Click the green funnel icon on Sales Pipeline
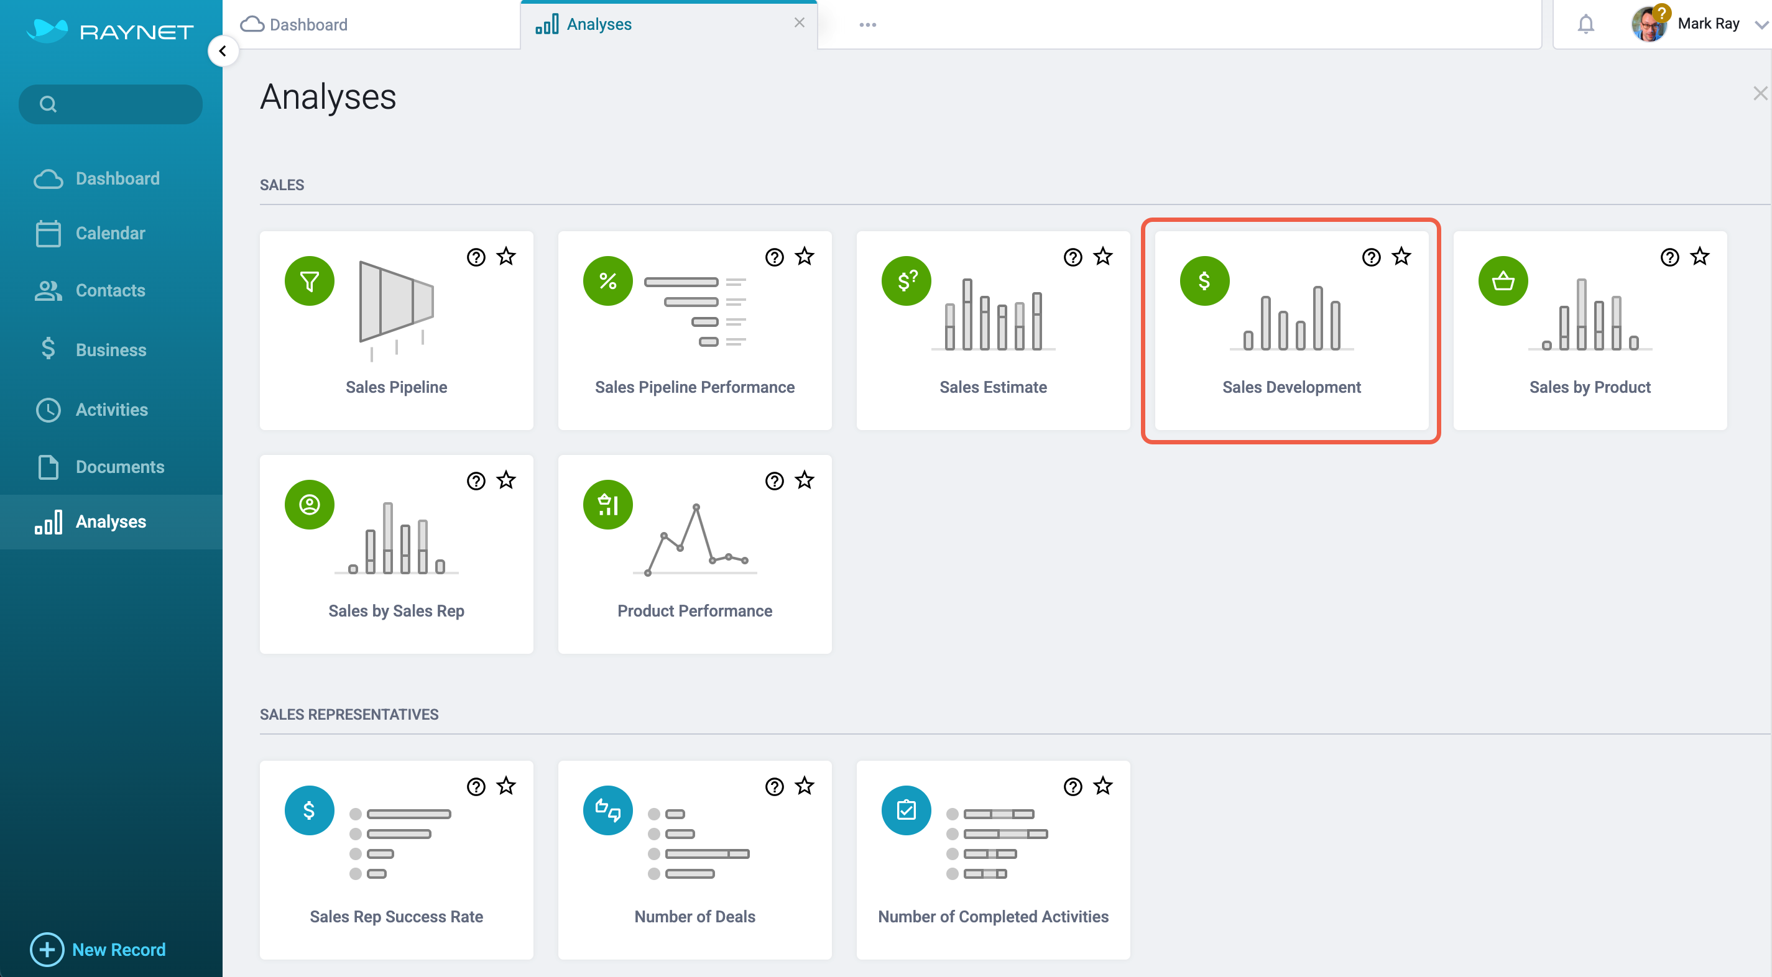 point(310,281)
